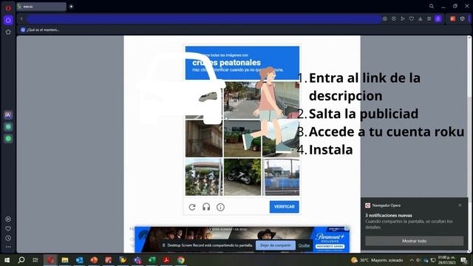Click 'Dejar de compartir' button
This screenshot has height=266, width=473.
276,245
